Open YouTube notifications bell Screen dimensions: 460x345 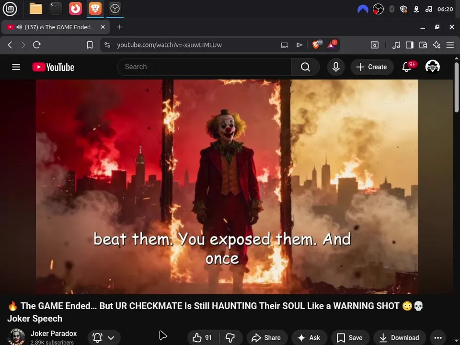tap(407, 67)
